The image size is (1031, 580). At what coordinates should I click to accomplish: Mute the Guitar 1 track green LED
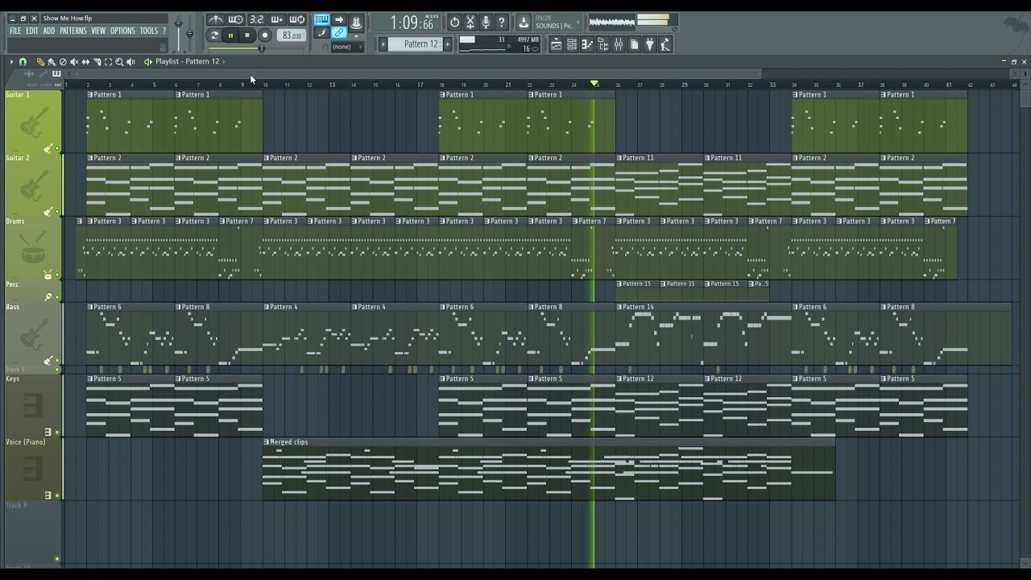[57, 148]
